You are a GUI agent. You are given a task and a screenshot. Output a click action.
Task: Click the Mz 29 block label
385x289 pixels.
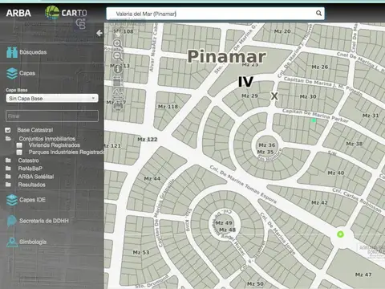pos(249,96)
